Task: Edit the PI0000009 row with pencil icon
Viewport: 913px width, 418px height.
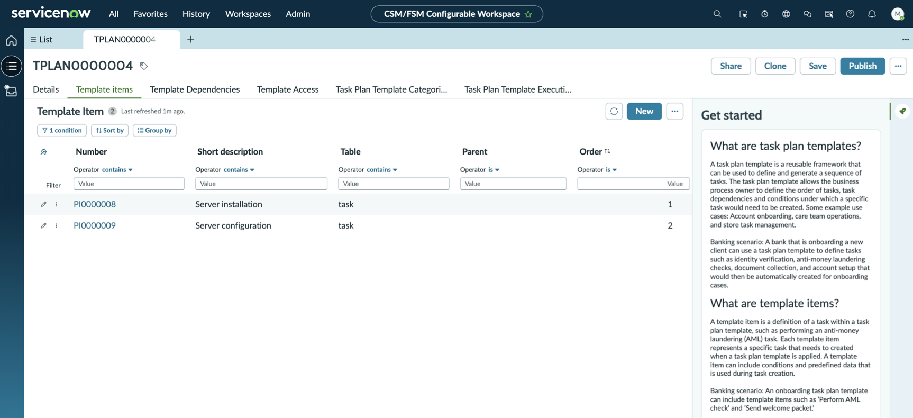Action: (43, 225)
